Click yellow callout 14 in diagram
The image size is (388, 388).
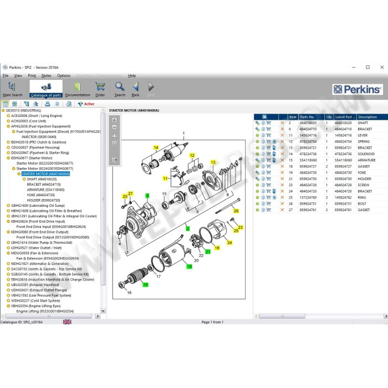[156, 148]
